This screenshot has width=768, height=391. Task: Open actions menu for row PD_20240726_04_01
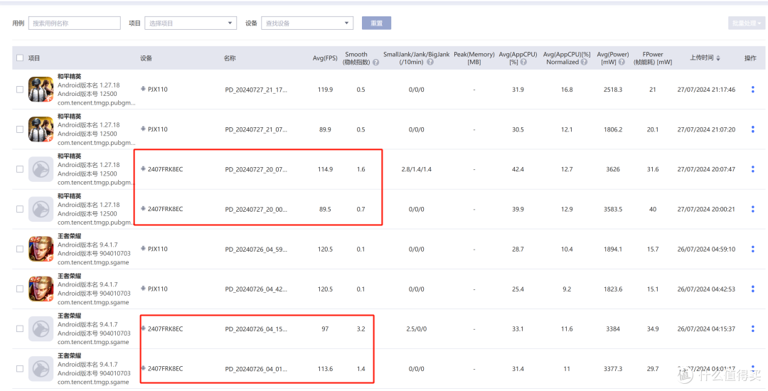pyautogui.click(x=752, y=368)
